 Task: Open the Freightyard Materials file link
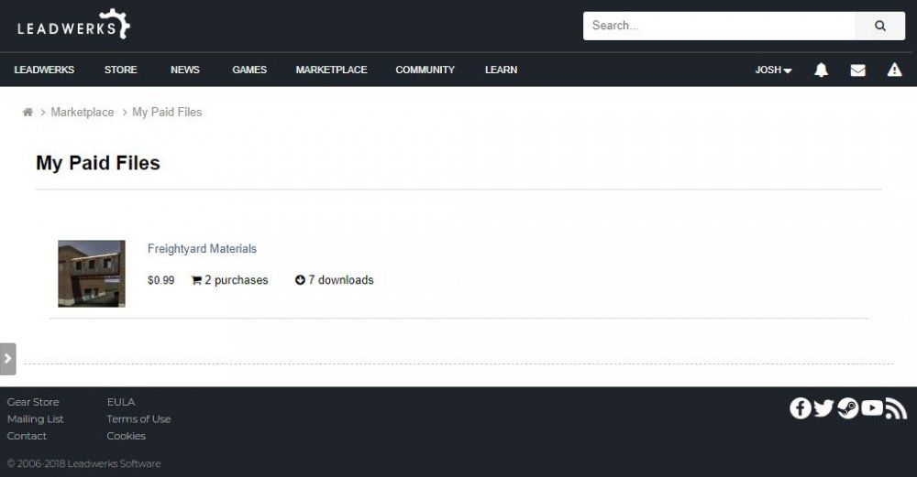click(x=202, y=249)
